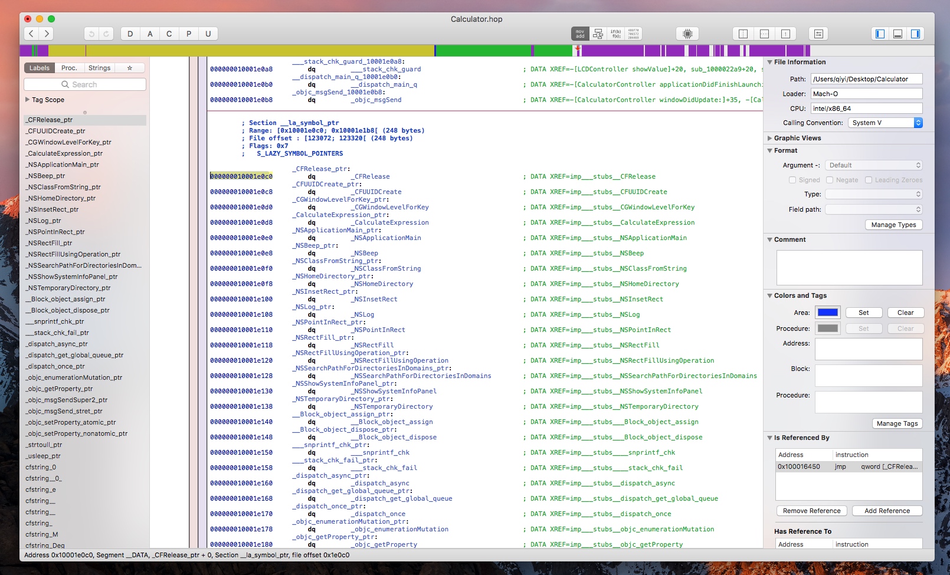Viewport: 950px width, 575px height.
Task: Open the Proc. tab
Action: pyautogui.click(x=70, y=68)
